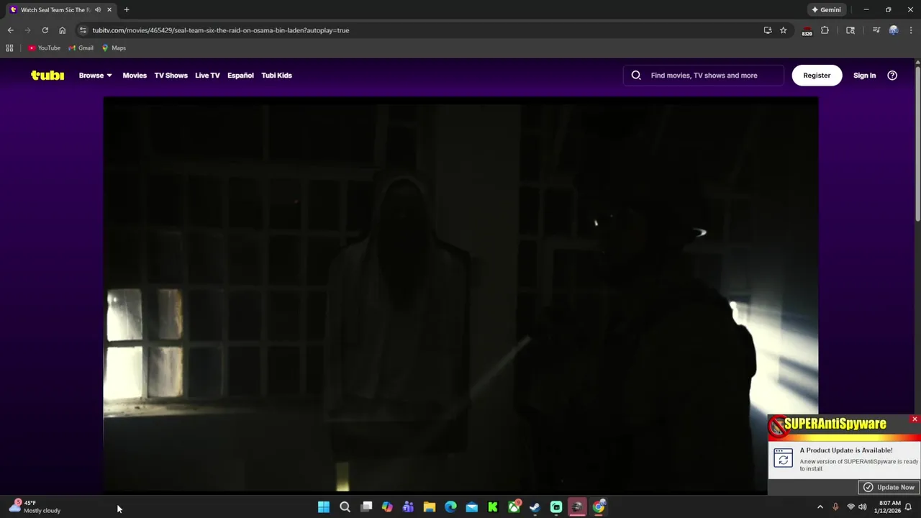Switch to Chrome on the taskbar
The width and height of the screenshot is (921, 518).
[x=599, y=507]
